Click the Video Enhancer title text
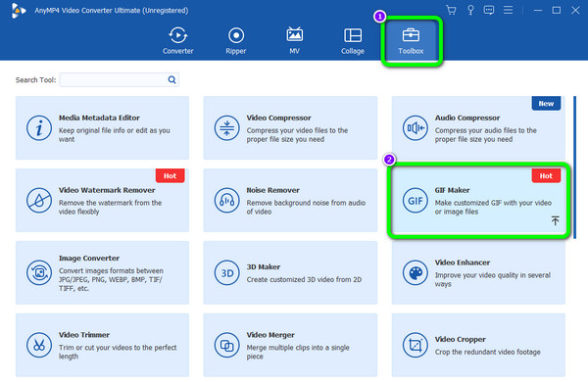Image resolution: width=588 pixels, height=382 pixels. [x=463, y=263]
